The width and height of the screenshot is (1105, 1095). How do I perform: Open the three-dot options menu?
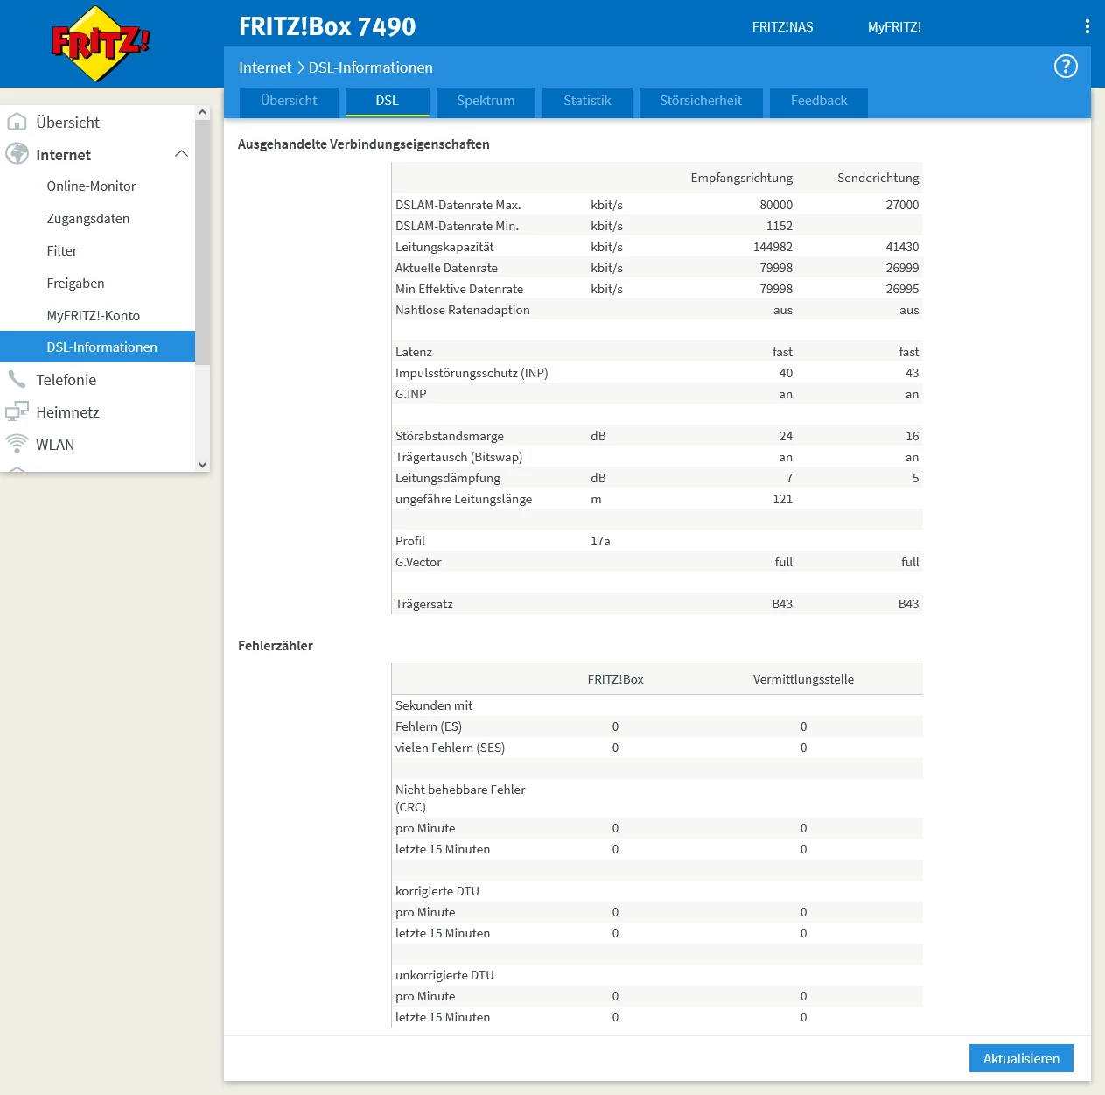click(x=1088, y=26)
